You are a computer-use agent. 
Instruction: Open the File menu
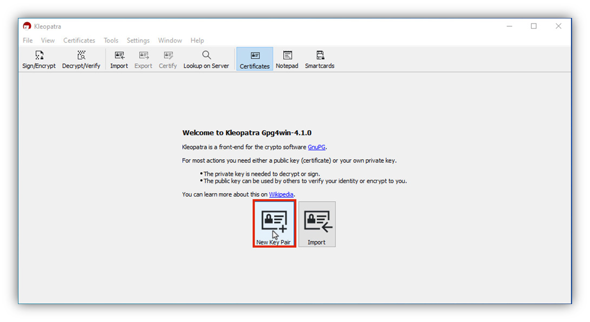coord(27,40)
